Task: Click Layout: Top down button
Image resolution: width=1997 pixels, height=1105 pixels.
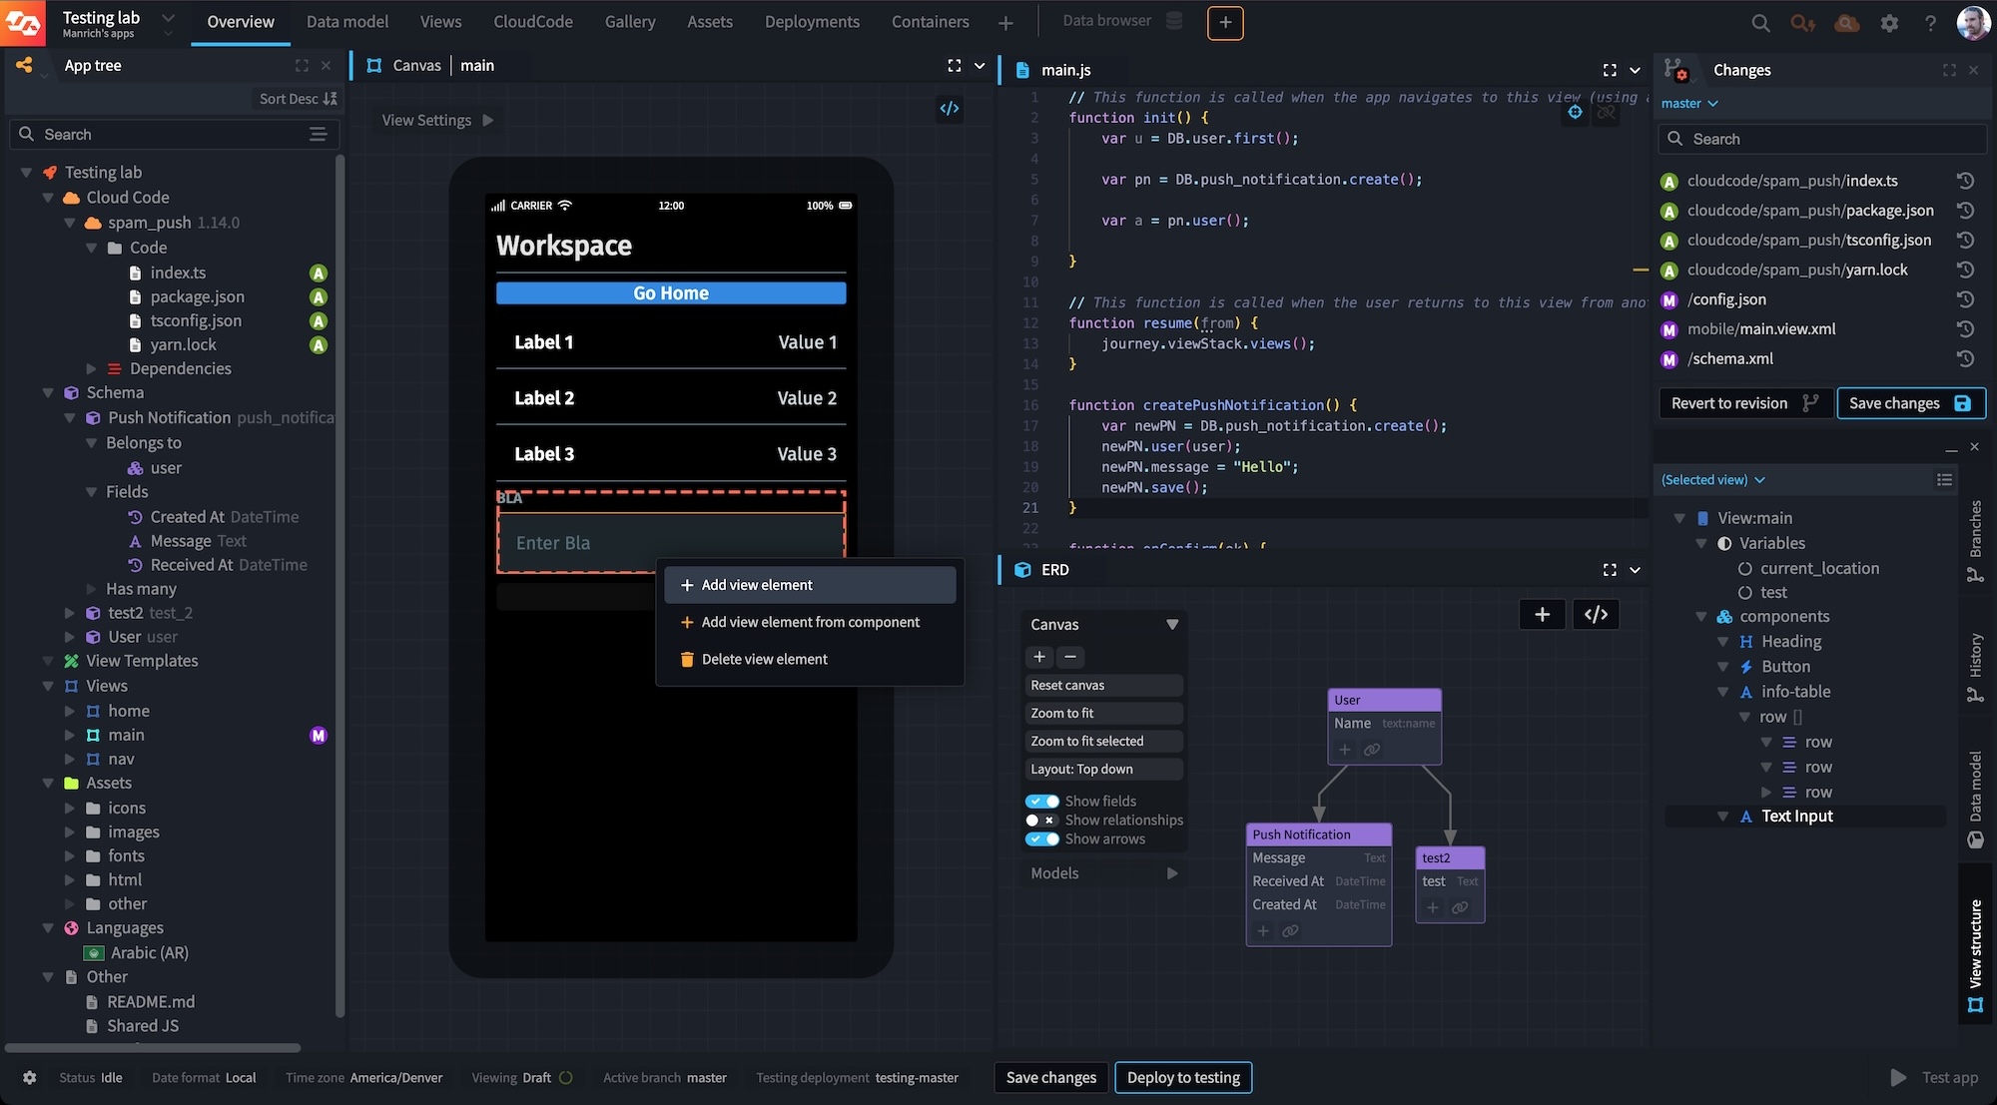Action: 1103,769
